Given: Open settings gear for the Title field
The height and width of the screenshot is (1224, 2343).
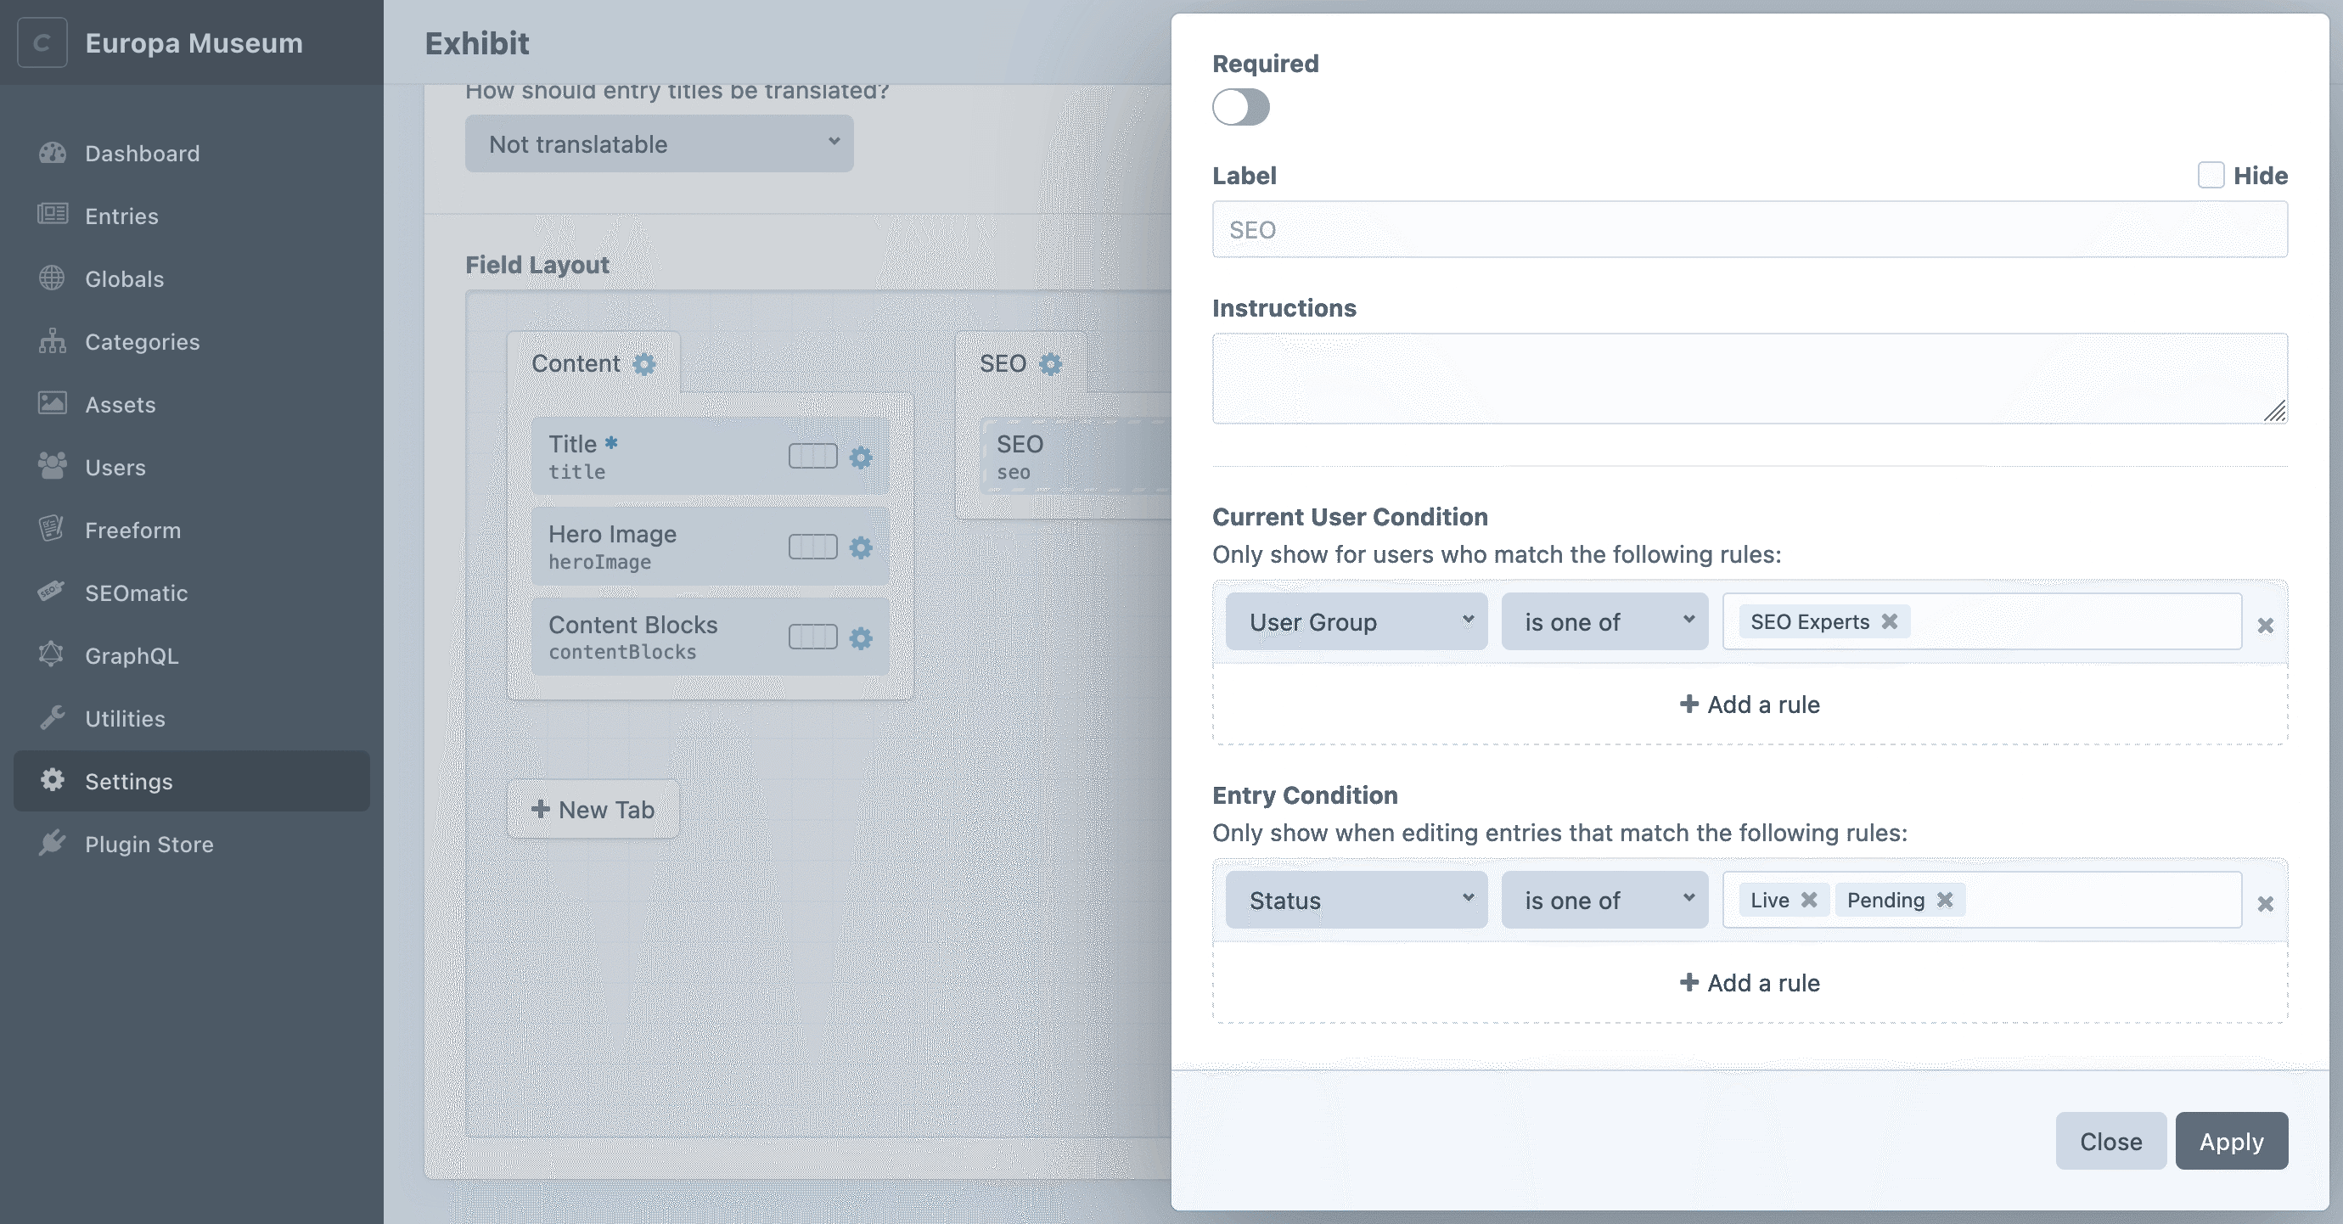Looking at the screenshot, I should coord(861,457).
